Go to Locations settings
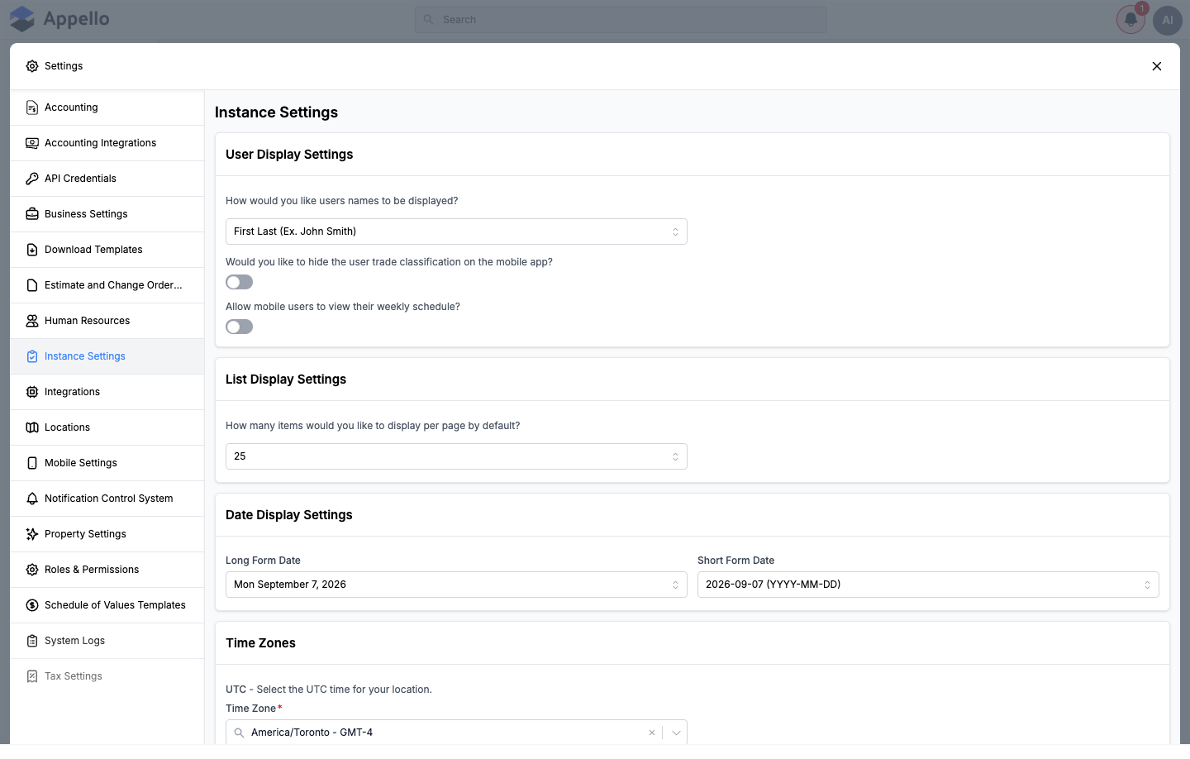This screenshot has height=759, width=1190. (107, 427)
